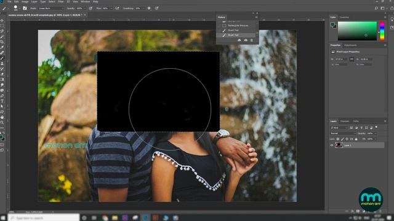Click the W width field in Properties
Image resolution: width=394 pixels, height=221 pixels.
pyautogui.click(x=341, y=59)
